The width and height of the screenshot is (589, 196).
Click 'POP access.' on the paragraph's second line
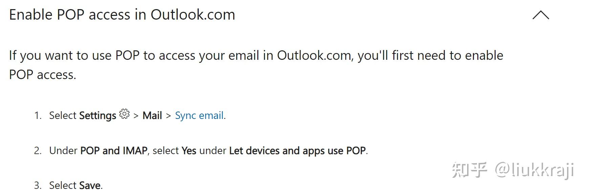tap(43, 75)
